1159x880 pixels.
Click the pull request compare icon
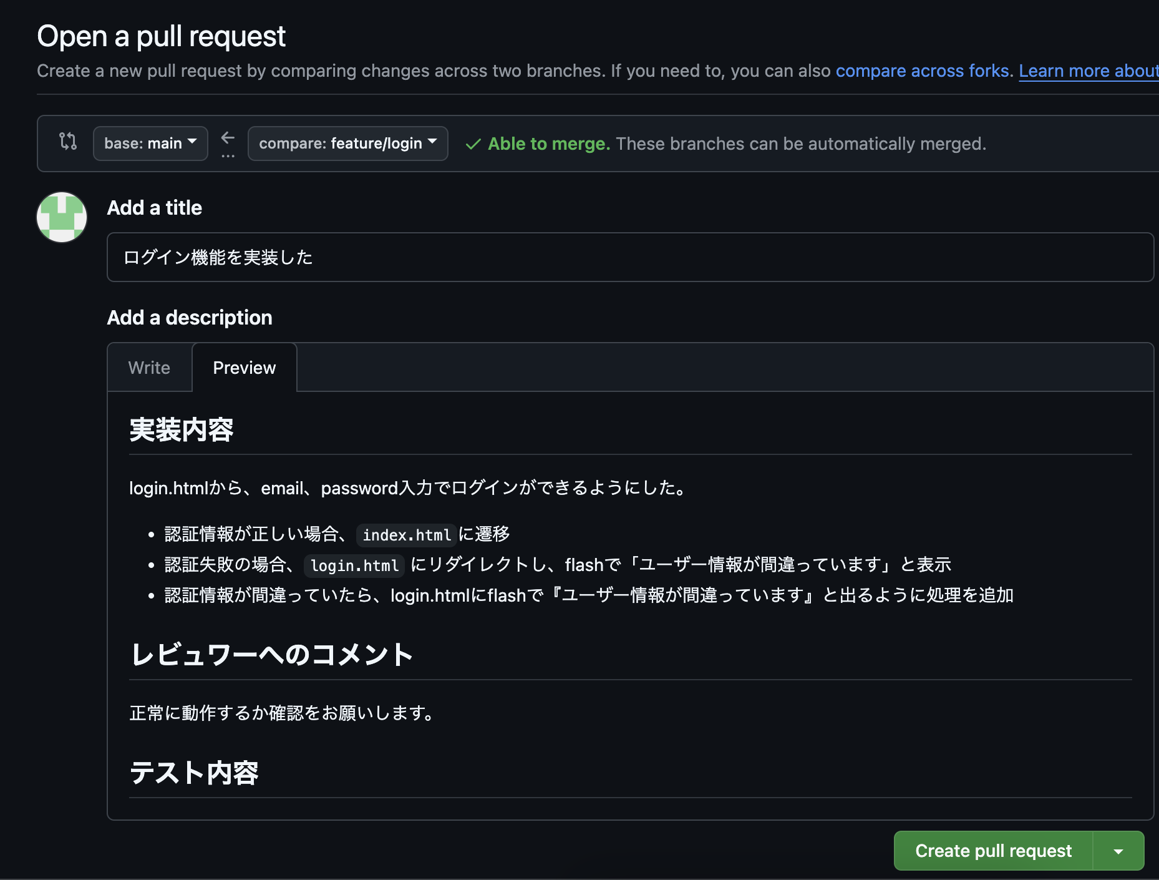pyautogui.click(x=67, y=143)
